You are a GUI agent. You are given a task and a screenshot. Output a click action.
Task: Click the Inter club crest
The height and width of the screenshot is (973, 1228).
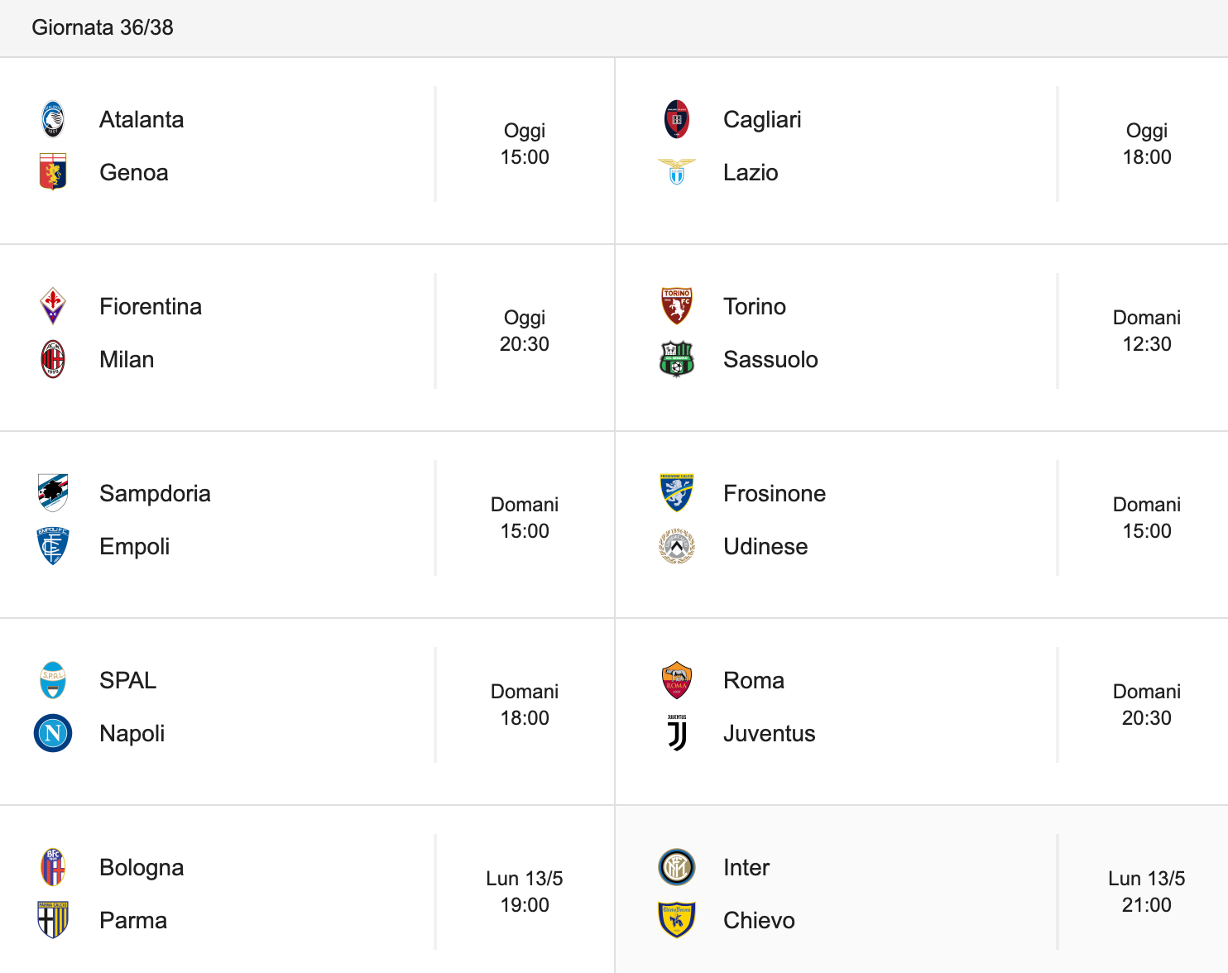677,867
